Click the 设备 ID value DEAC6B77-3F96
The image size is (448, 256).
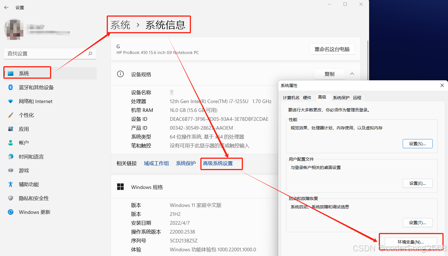pos(219,119)
